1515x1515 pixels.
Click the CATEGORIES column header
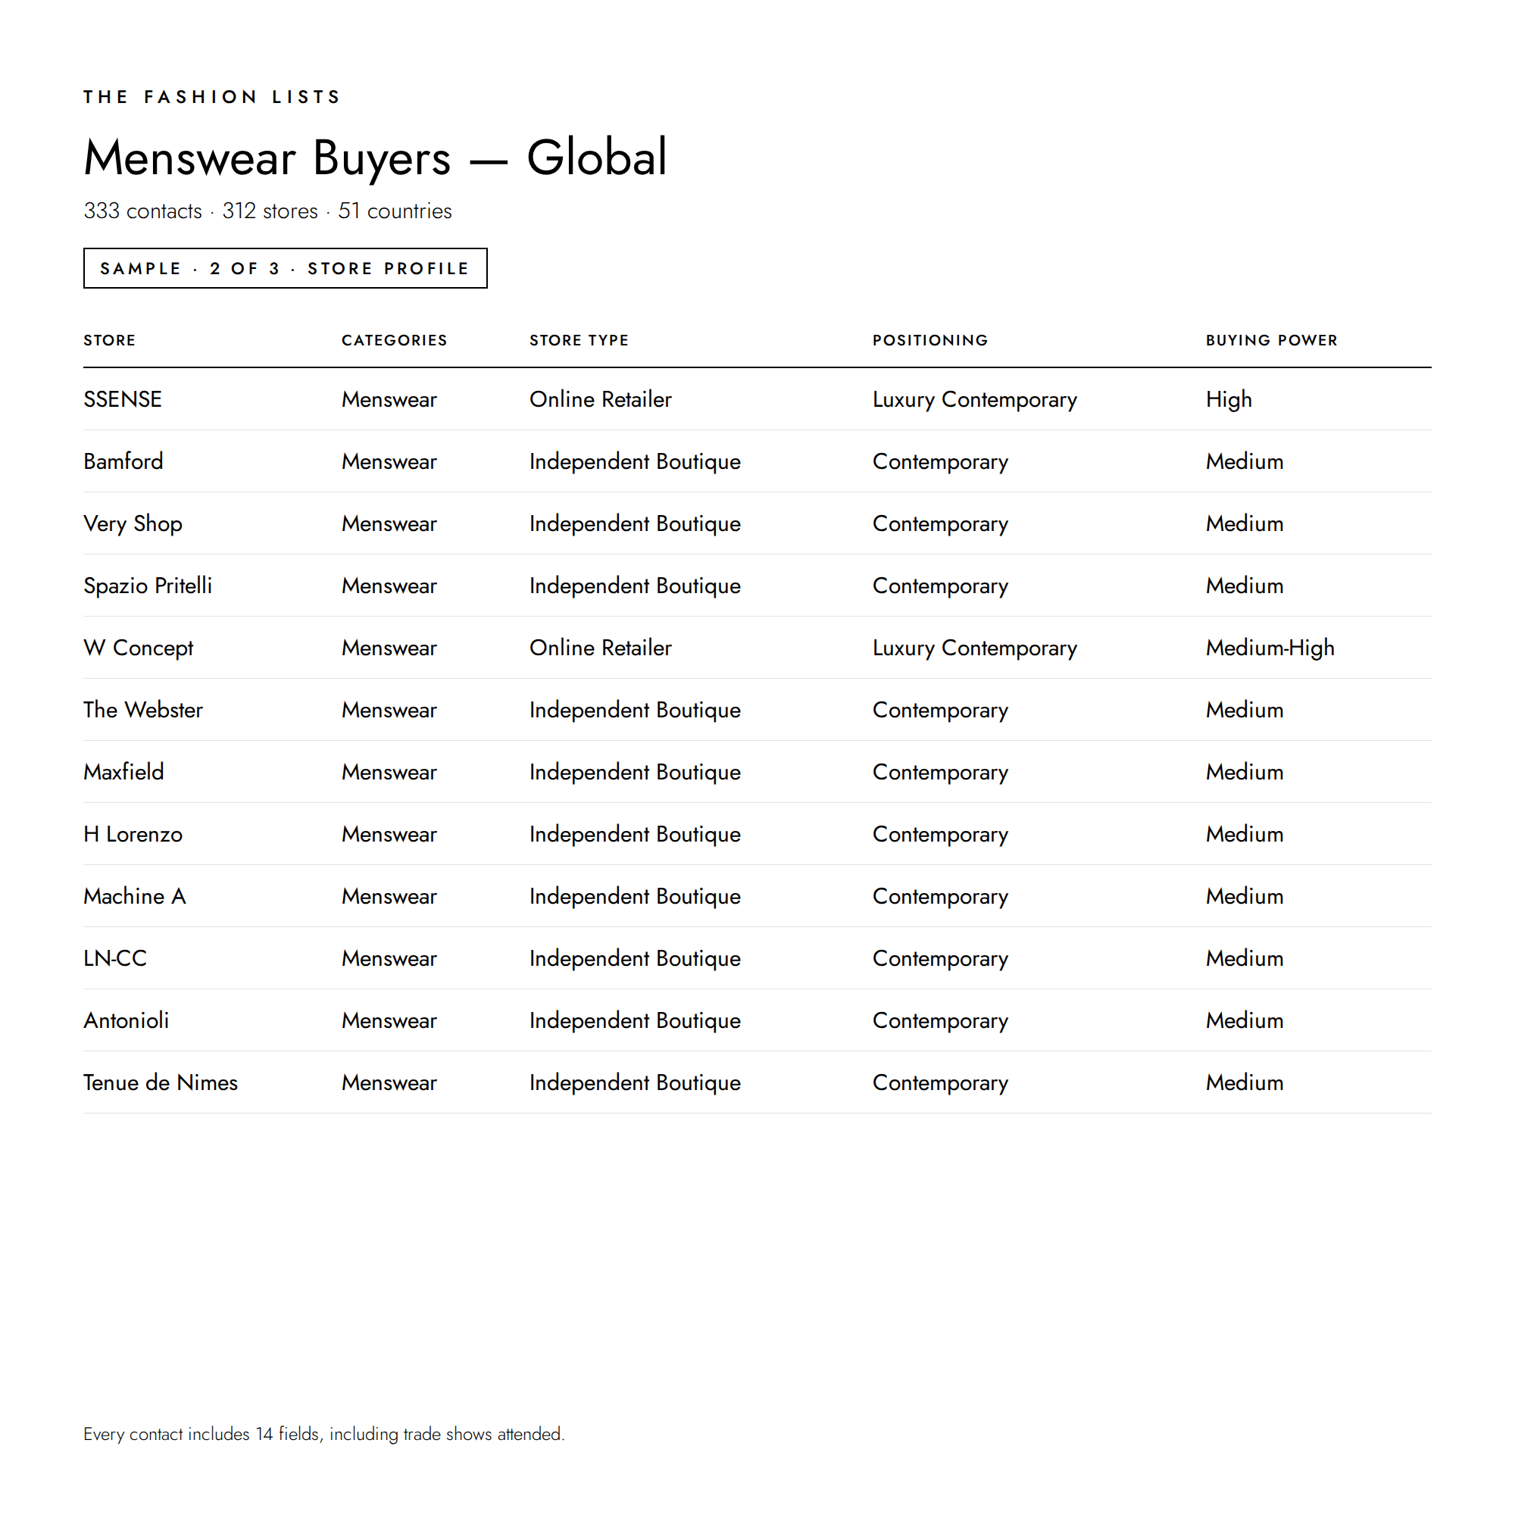tap(395, 340)
